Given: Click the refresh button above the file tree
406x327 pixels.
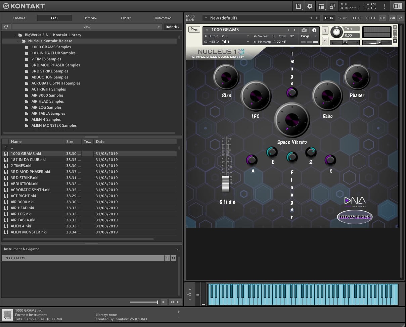Looking at the screenshot, I should [x=6, y=26].
